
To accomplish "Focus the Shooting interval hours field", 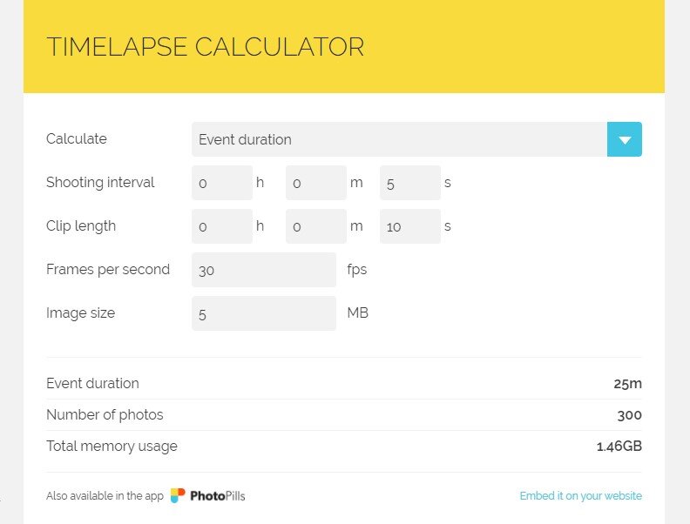I will click(x=221, y=183).
